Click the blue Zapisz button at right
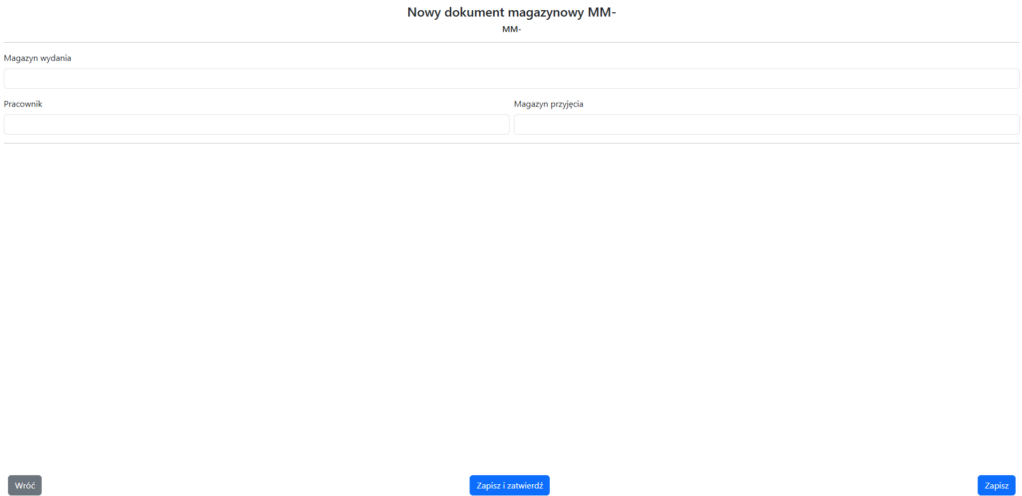This screenshot has height=496, width=1022. tap(996, 486)
